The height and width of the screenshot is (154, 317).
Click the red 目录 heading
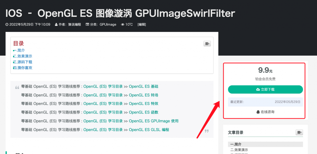[19, 43]
